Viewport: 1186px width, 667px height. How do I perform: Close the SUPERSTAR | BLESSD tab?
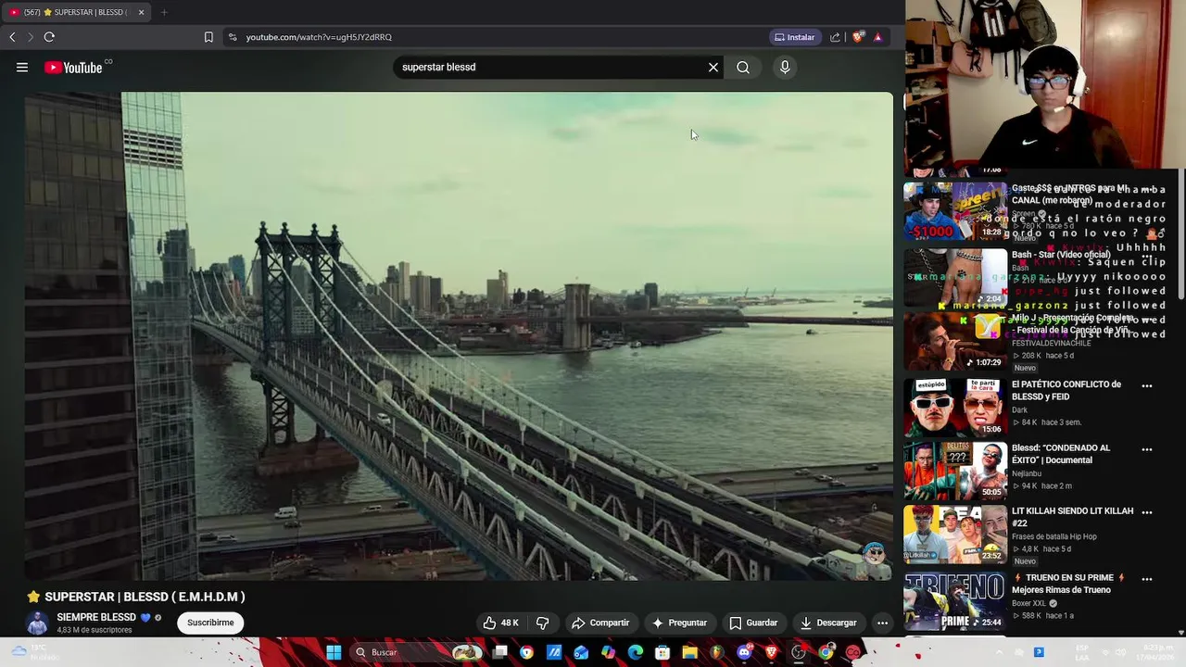click(141, 12)
